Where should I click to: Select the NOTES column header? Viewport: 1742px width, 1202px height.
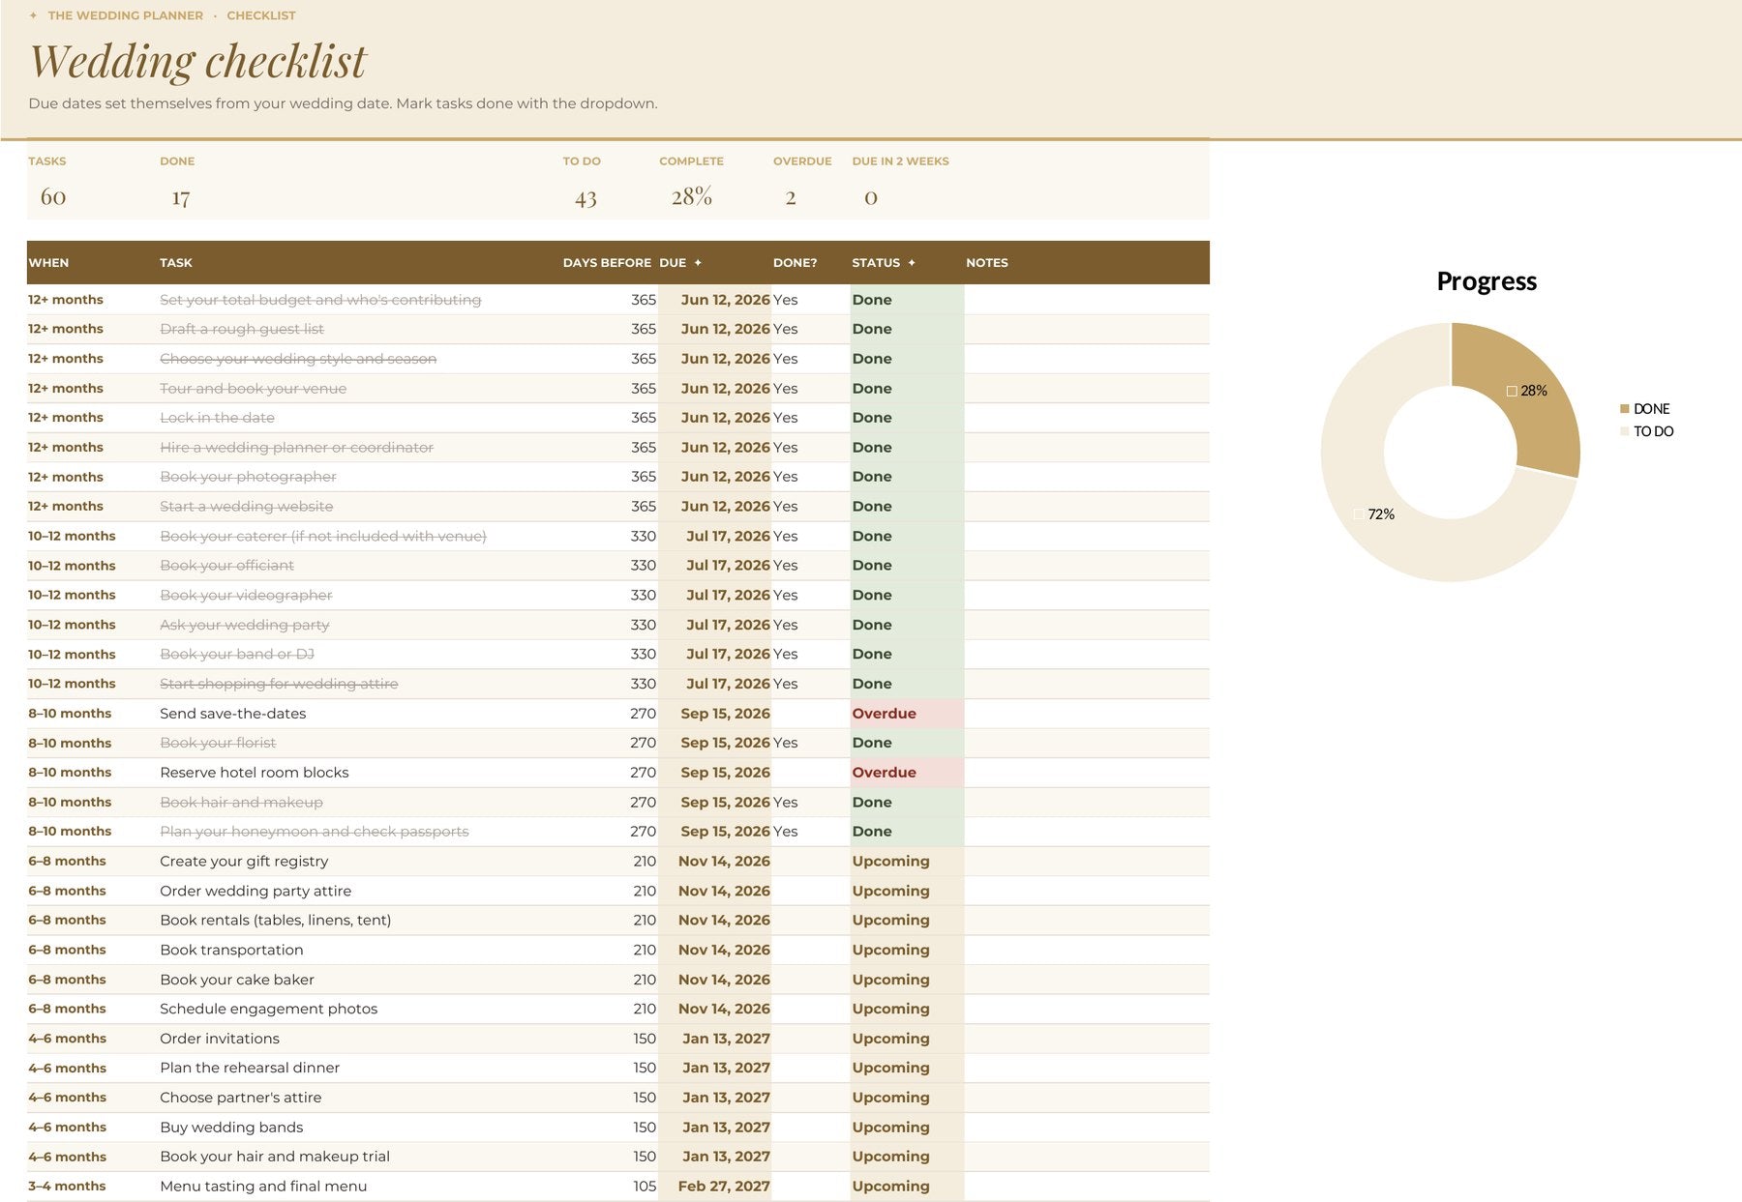pos(987,263)
